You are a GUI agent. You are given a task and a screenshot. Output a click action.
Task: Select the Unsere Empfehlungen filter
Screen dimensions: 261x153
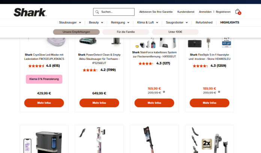[76, 32]
